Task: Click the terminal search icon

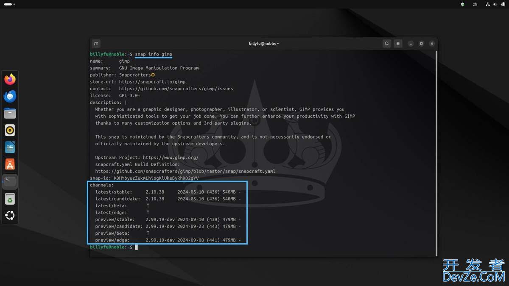Action: pos(387,43)
